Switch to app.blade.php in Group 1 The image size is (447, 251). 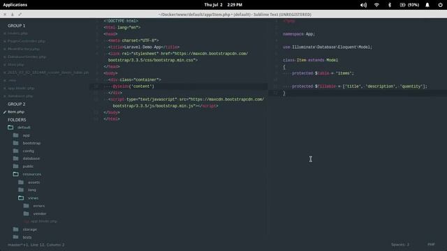[21, 89]
